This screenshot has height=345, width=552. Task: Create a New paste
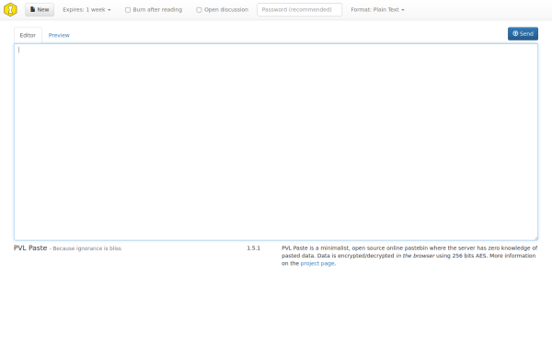pyautogui.click(x=40, y=9)
